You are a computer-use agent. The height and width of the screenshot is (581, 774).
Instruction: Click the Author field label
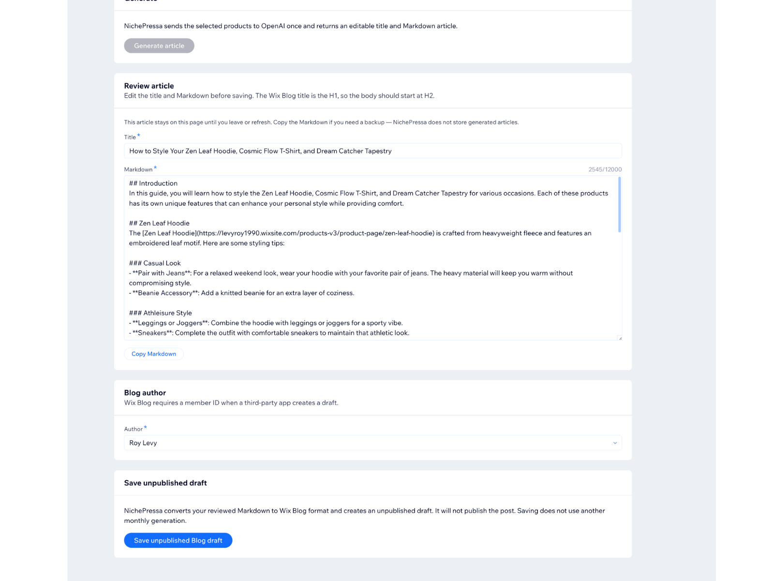133,429
